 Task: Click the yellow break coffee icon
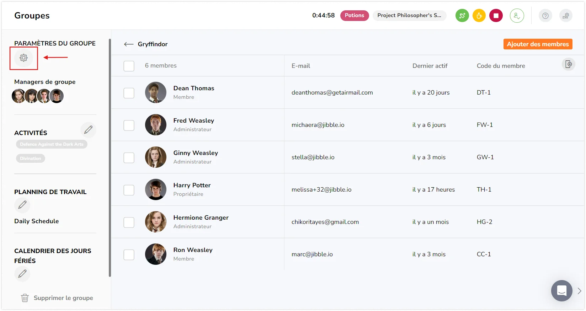point(479,16)
